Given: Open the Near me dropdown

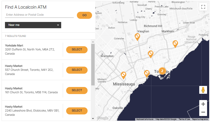Looking at the screenshot, I should pyautogui.click(x=33, y=25).
